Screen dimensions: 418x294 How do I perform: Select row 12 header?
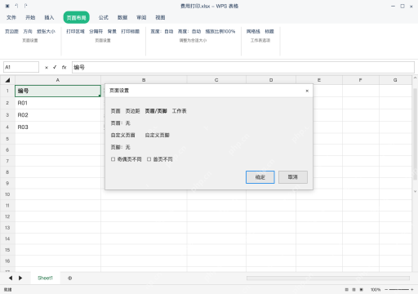click(x=7, y=216)
